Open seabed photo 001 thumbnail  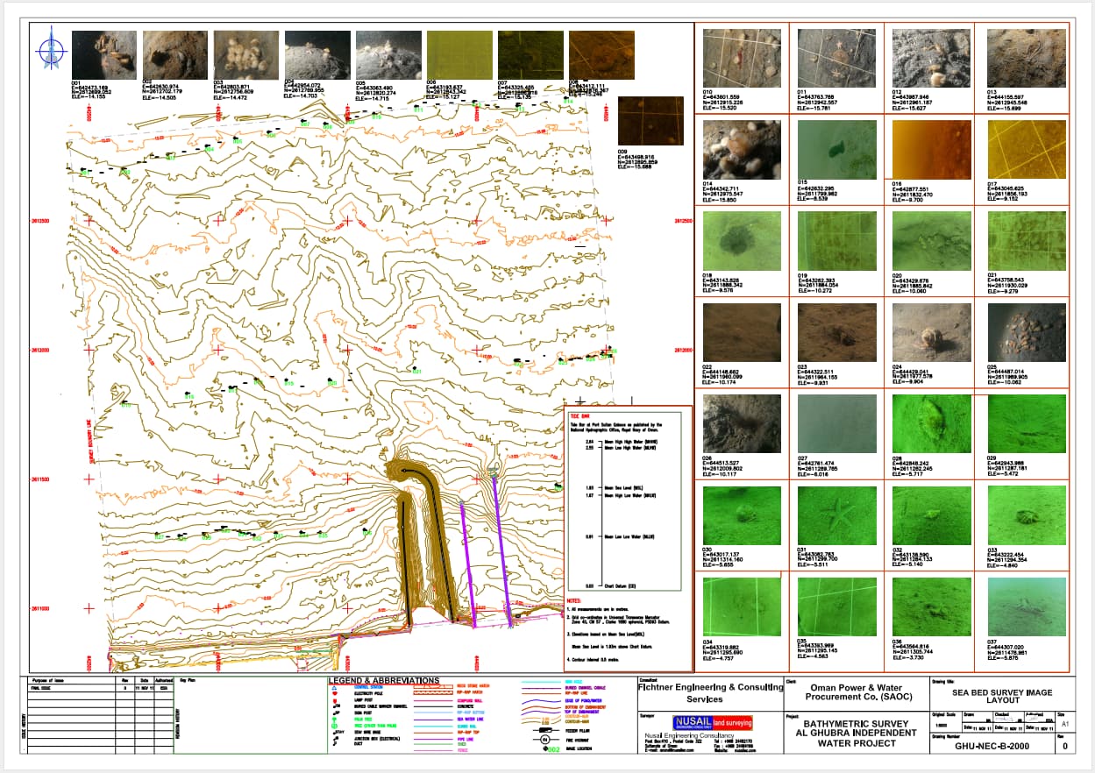coord(104,55)
